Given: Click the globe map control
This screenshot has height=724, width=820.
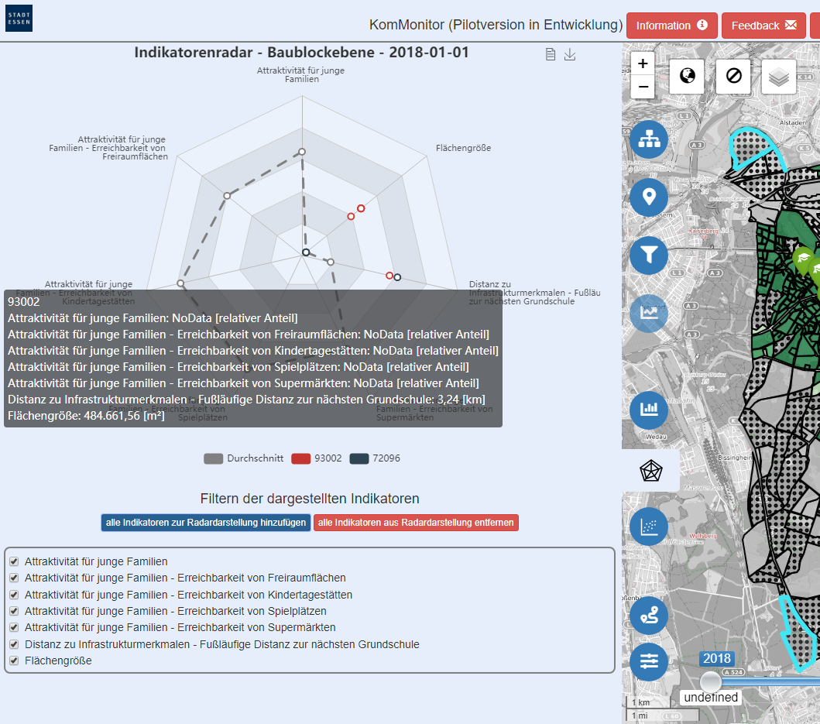Looking at the screenshot, I should click(x=687, y=76).
